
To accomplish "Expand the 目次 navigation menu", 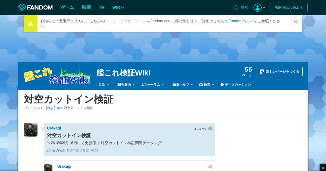I will [x=103, y=85].
